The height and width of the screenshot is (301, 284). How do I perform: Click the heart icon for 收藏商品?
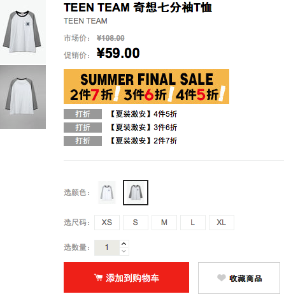[222, 277]
